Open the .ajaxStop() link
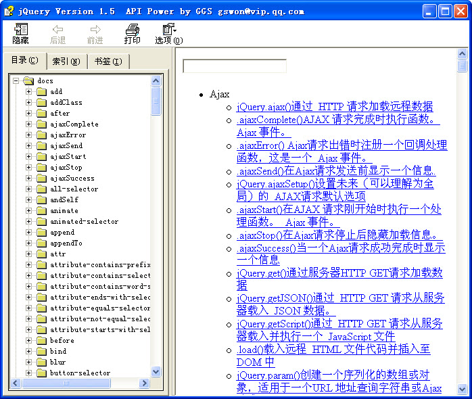The image size is (472, 399). 339,235
